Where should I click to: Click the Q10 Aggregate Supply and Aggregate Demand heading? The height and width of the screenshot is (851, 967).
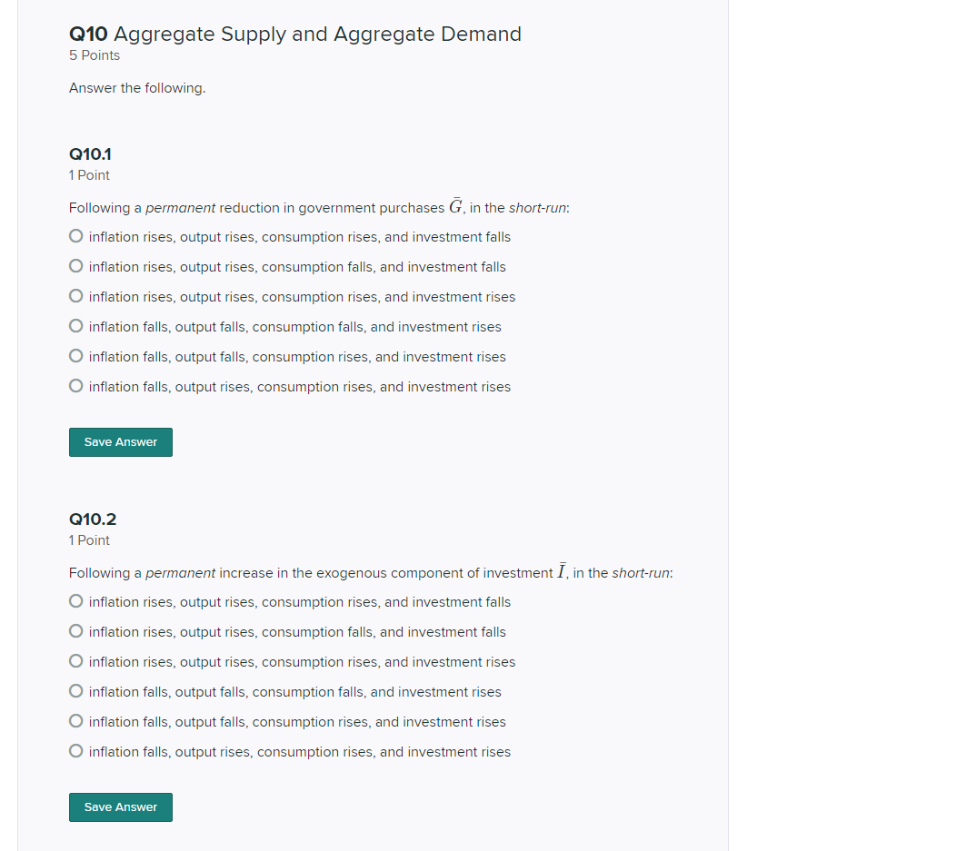(x=294, y=34)
